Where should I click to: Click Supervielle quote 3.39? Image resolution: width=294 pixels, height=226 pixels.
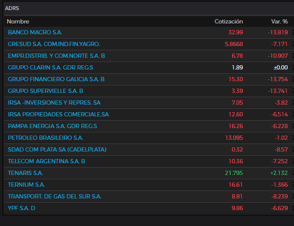click(x=237, y=91)
